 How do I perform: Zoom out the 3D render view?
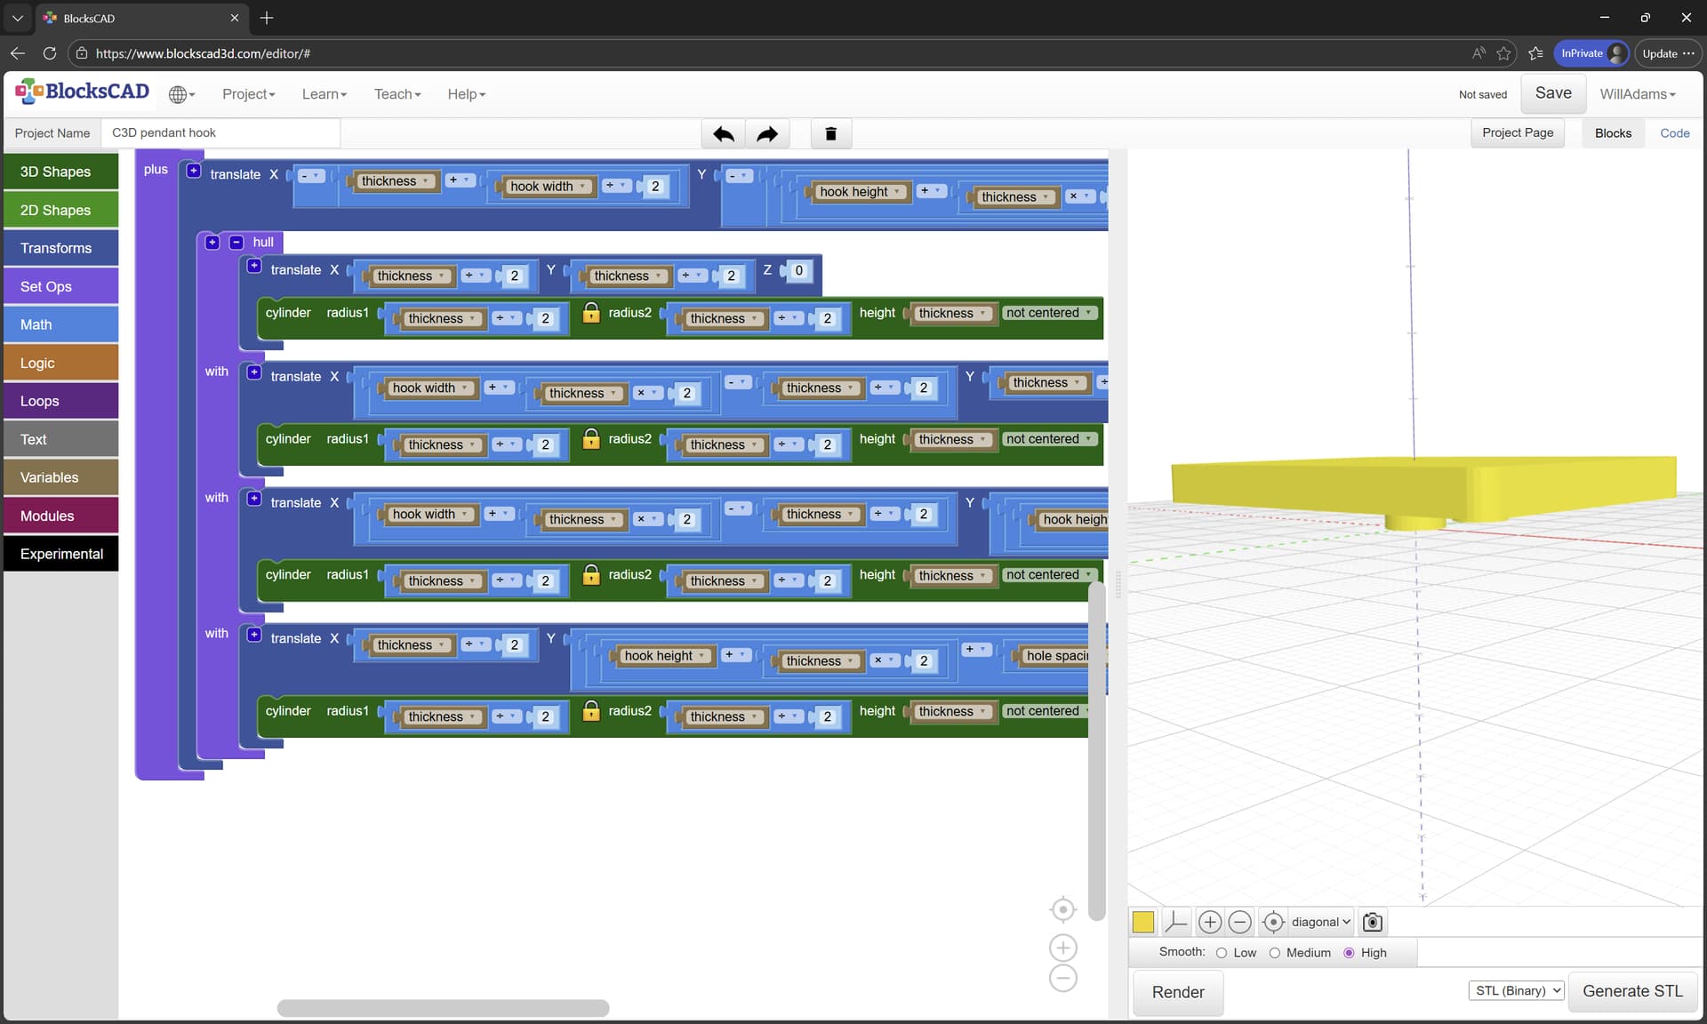pos(1239,922)
